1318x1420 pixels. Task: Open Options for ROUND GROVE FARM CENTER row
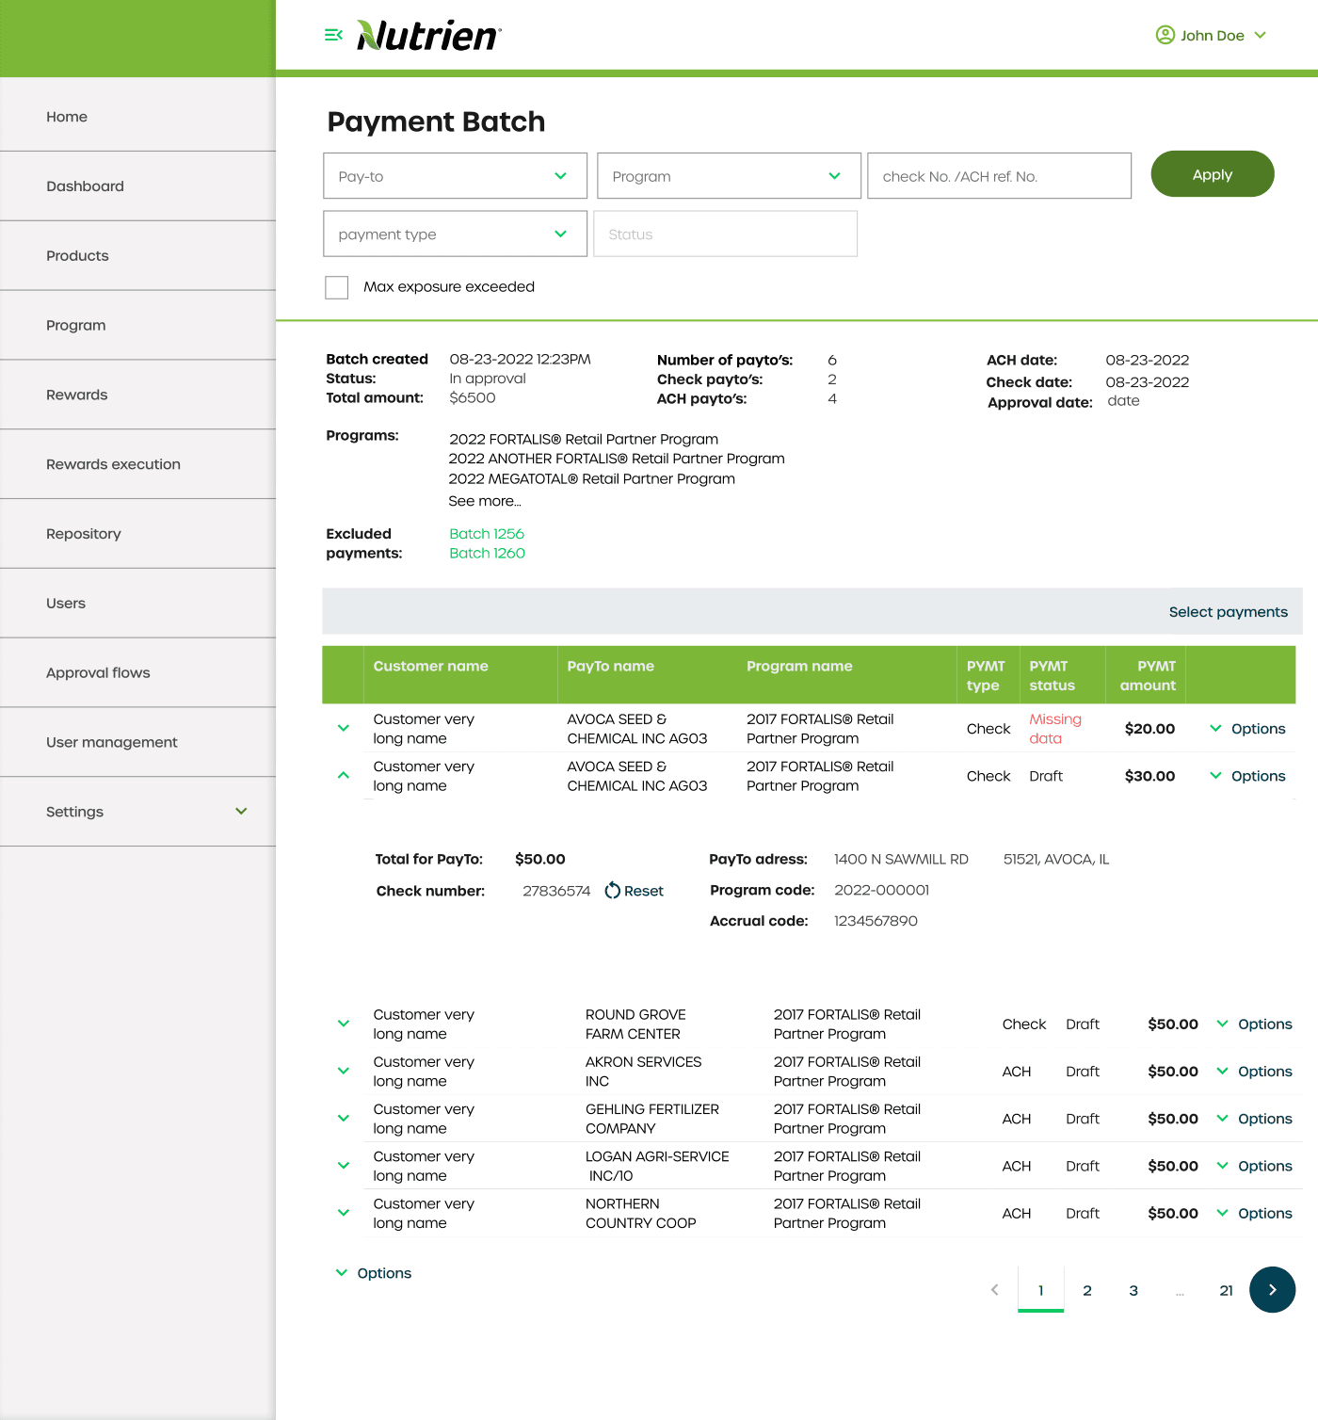tap(1254, 1025)
